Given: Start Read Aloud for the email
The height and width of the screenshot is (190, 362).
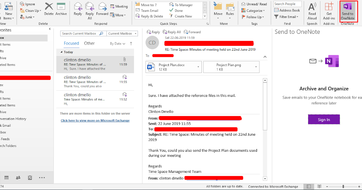Looking at the screenshot, I should 312,11.
